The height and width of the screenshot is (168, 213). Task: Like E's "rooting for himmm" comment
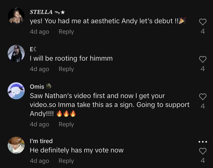click(x=203, y=59)
